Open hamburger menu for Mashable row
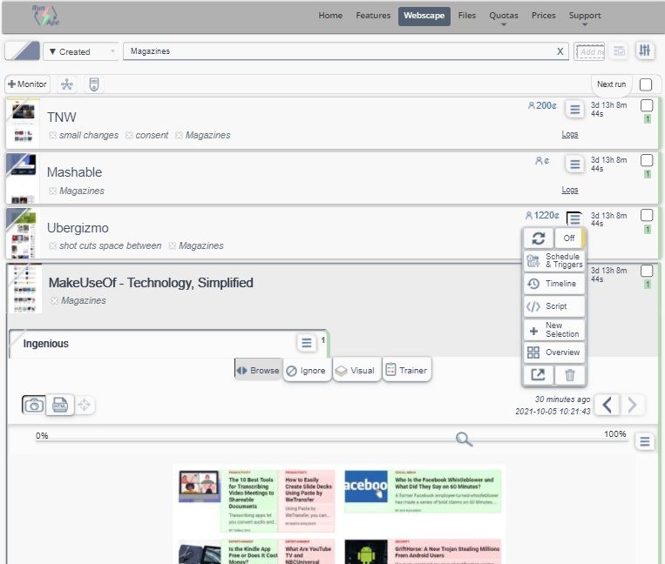 pos(574,164)
